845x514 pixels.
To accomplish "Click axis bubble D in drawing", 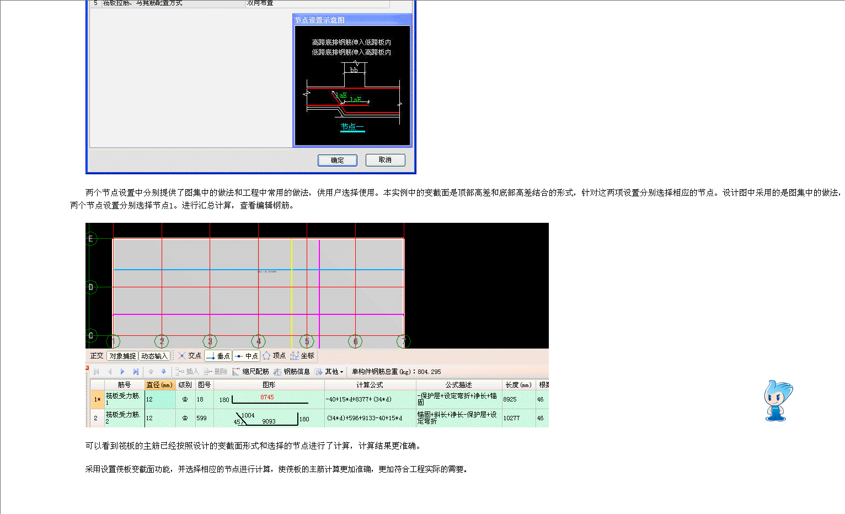I will point(91,287).
